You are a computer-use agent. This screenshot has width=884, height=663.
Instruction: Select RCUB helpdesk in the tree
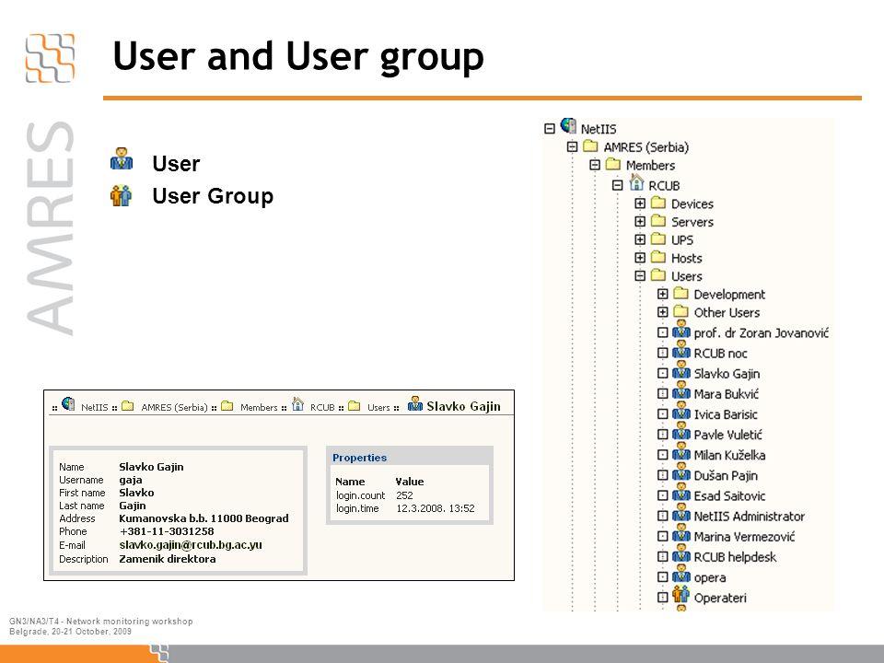735,556
